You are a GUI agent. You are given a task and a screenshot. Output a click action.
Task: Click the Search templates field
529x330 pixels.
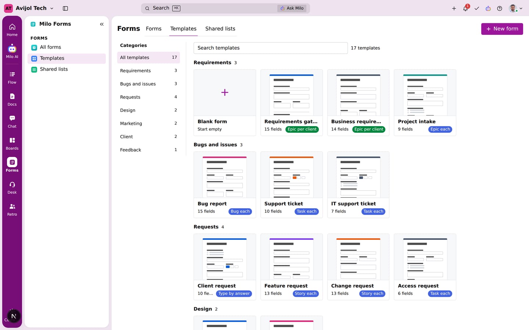pos(271,48)
